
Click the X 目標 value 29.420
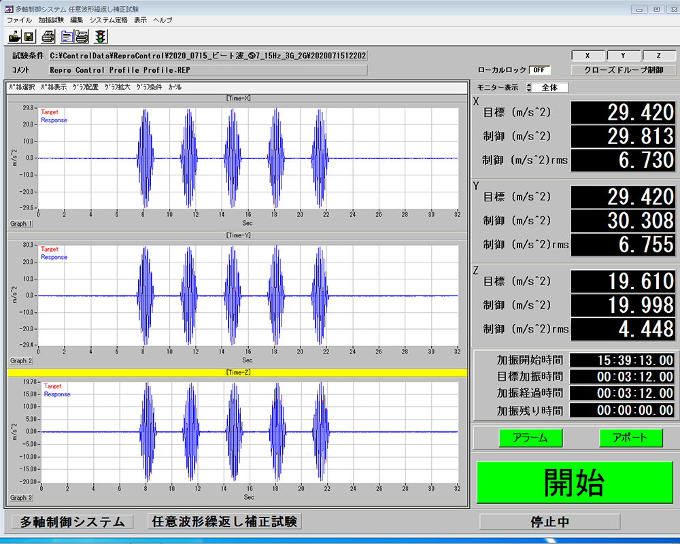pos(623,112)
